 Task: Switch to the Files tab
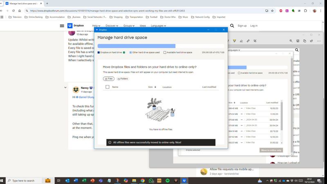coord(109,79)
